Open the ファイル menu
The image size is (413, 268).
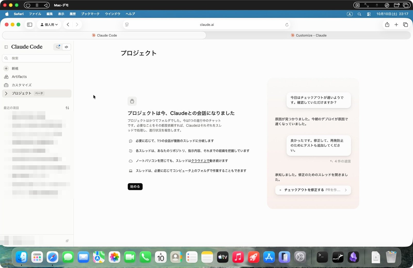click(35, 14)
